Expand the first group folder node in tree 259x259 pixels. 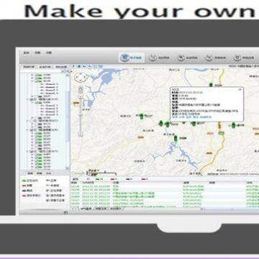tap(28, 99)
